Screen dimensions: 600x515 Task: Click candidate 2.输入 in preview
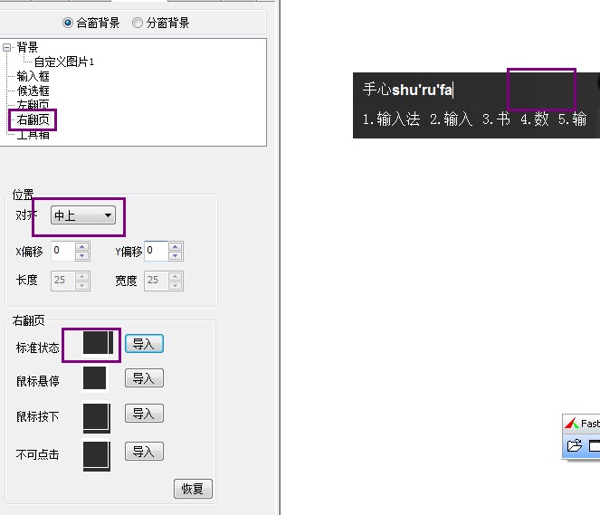[x=452, y=119]
